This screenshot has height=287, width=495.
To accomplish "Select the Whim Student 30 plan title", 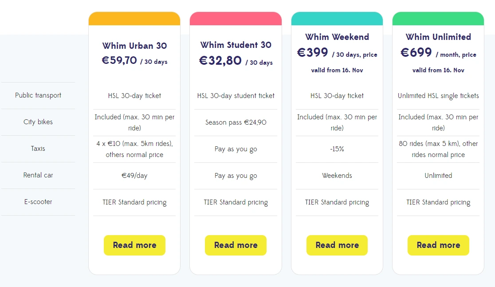I will [236, 45].
